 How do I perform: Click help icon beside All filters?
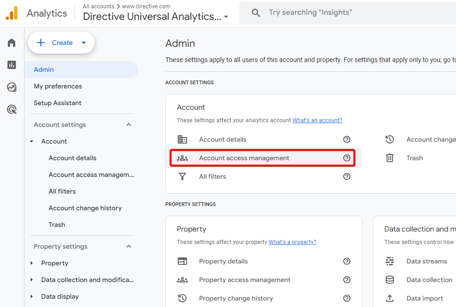coord(347,176)
